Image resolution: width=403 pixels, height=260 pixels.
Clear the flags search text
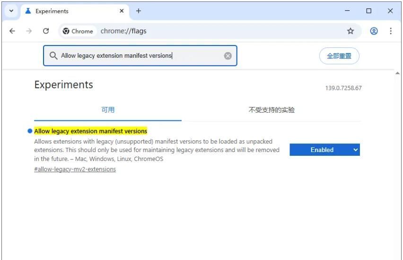(x=228, y=55)
